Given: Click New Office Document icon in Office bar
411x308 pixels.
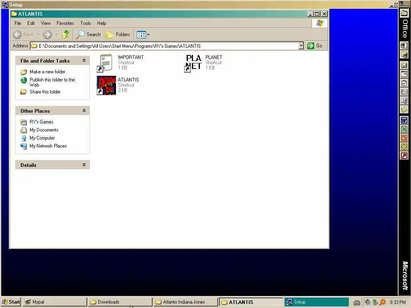Looking at the screenshot, I should point(404,46).
